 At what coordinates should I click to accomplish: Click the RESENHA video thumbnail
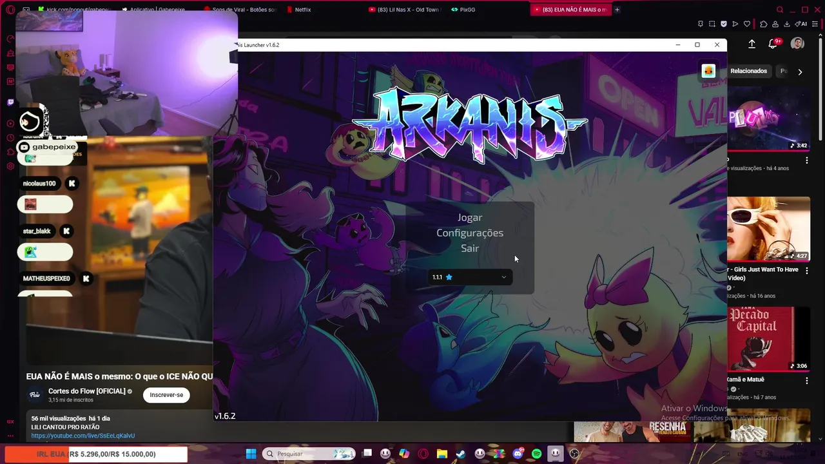[x=632, y=431]
